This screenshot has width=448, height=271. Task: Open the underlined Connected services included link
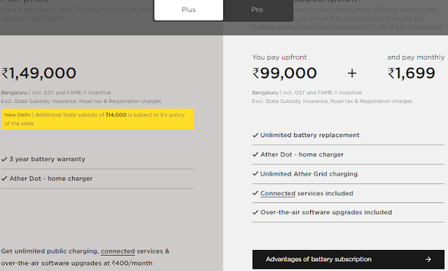point(278,193)
